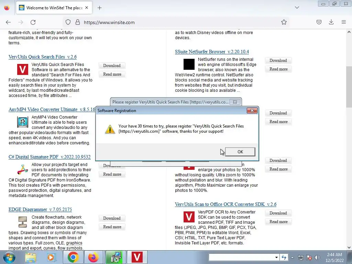Open SSuite NetSurfer Browser link
This screenshot has width=352, height=264.
click(212, 52)
